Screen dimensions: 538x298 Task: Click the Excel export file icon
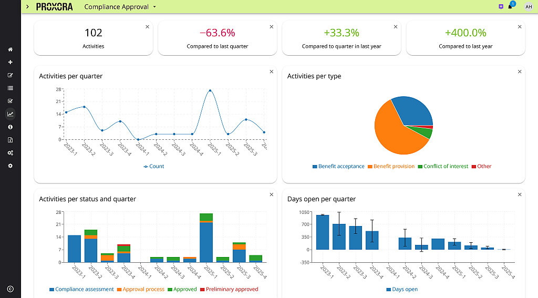pyautogui.click(x=10, y=140)
